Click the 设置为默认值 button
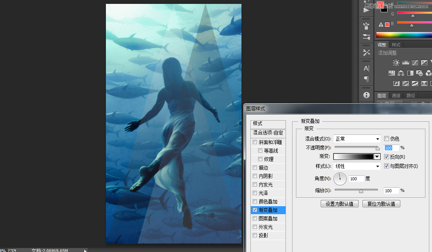Viewport: 432px width, 252px height. point(339,203)
